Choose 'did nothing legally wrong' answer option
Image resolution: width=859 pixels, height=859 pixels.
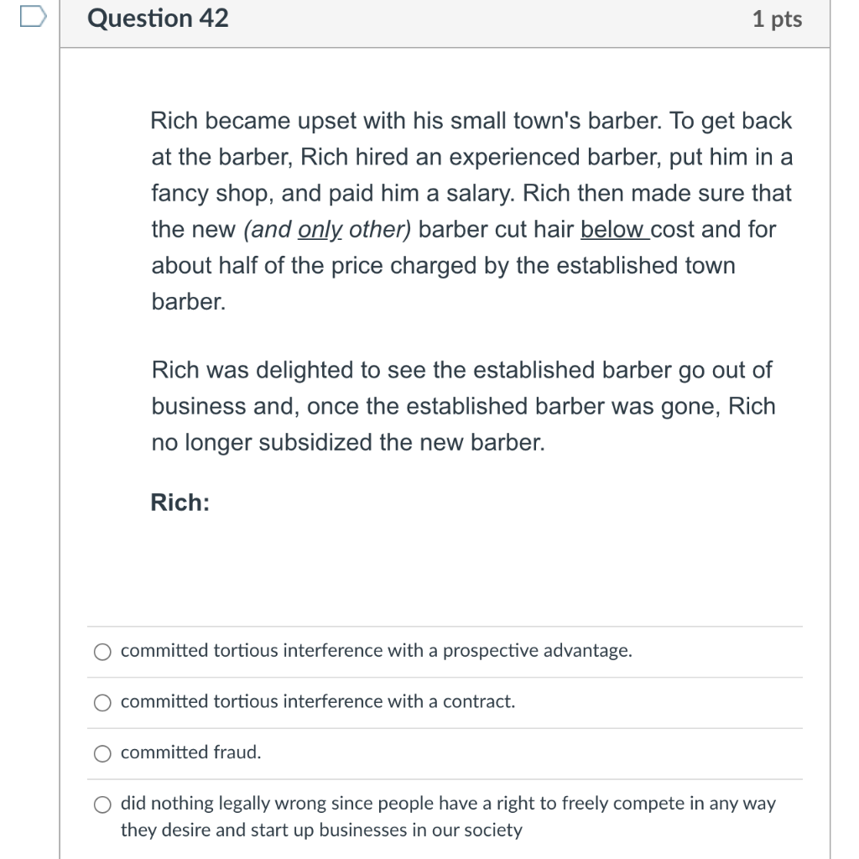102,804
